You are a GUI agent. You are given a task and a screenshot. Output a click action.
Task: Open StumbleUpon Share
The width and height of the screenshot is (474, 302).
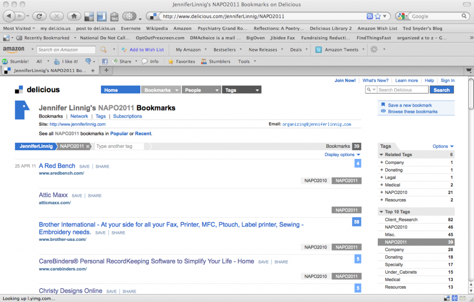[x=122, y=62]
